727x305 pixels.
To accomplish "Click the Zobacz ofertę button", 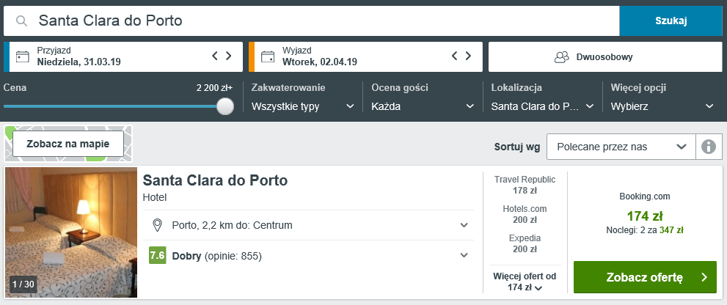I will tap(645, 277).
